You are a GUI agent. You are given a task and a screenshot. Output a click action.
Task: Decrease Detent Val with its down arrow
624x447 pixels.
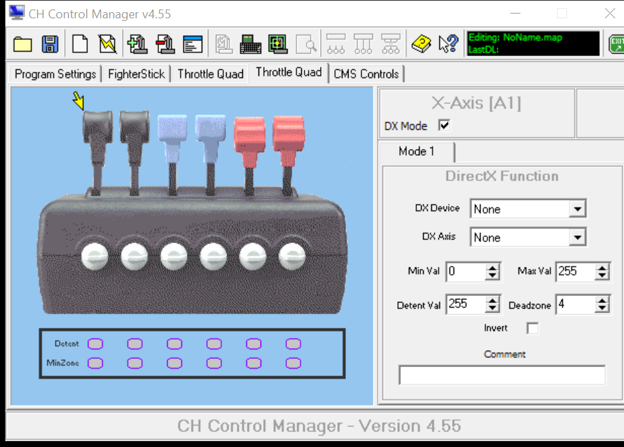coord(493,309)
